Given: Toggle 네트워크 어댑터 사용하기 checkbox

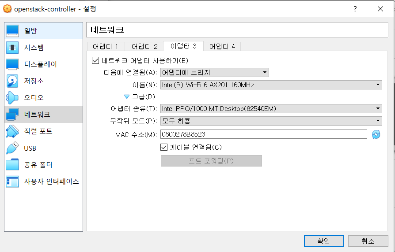Looking at the screenshot, I should click(x=95, y=60).
